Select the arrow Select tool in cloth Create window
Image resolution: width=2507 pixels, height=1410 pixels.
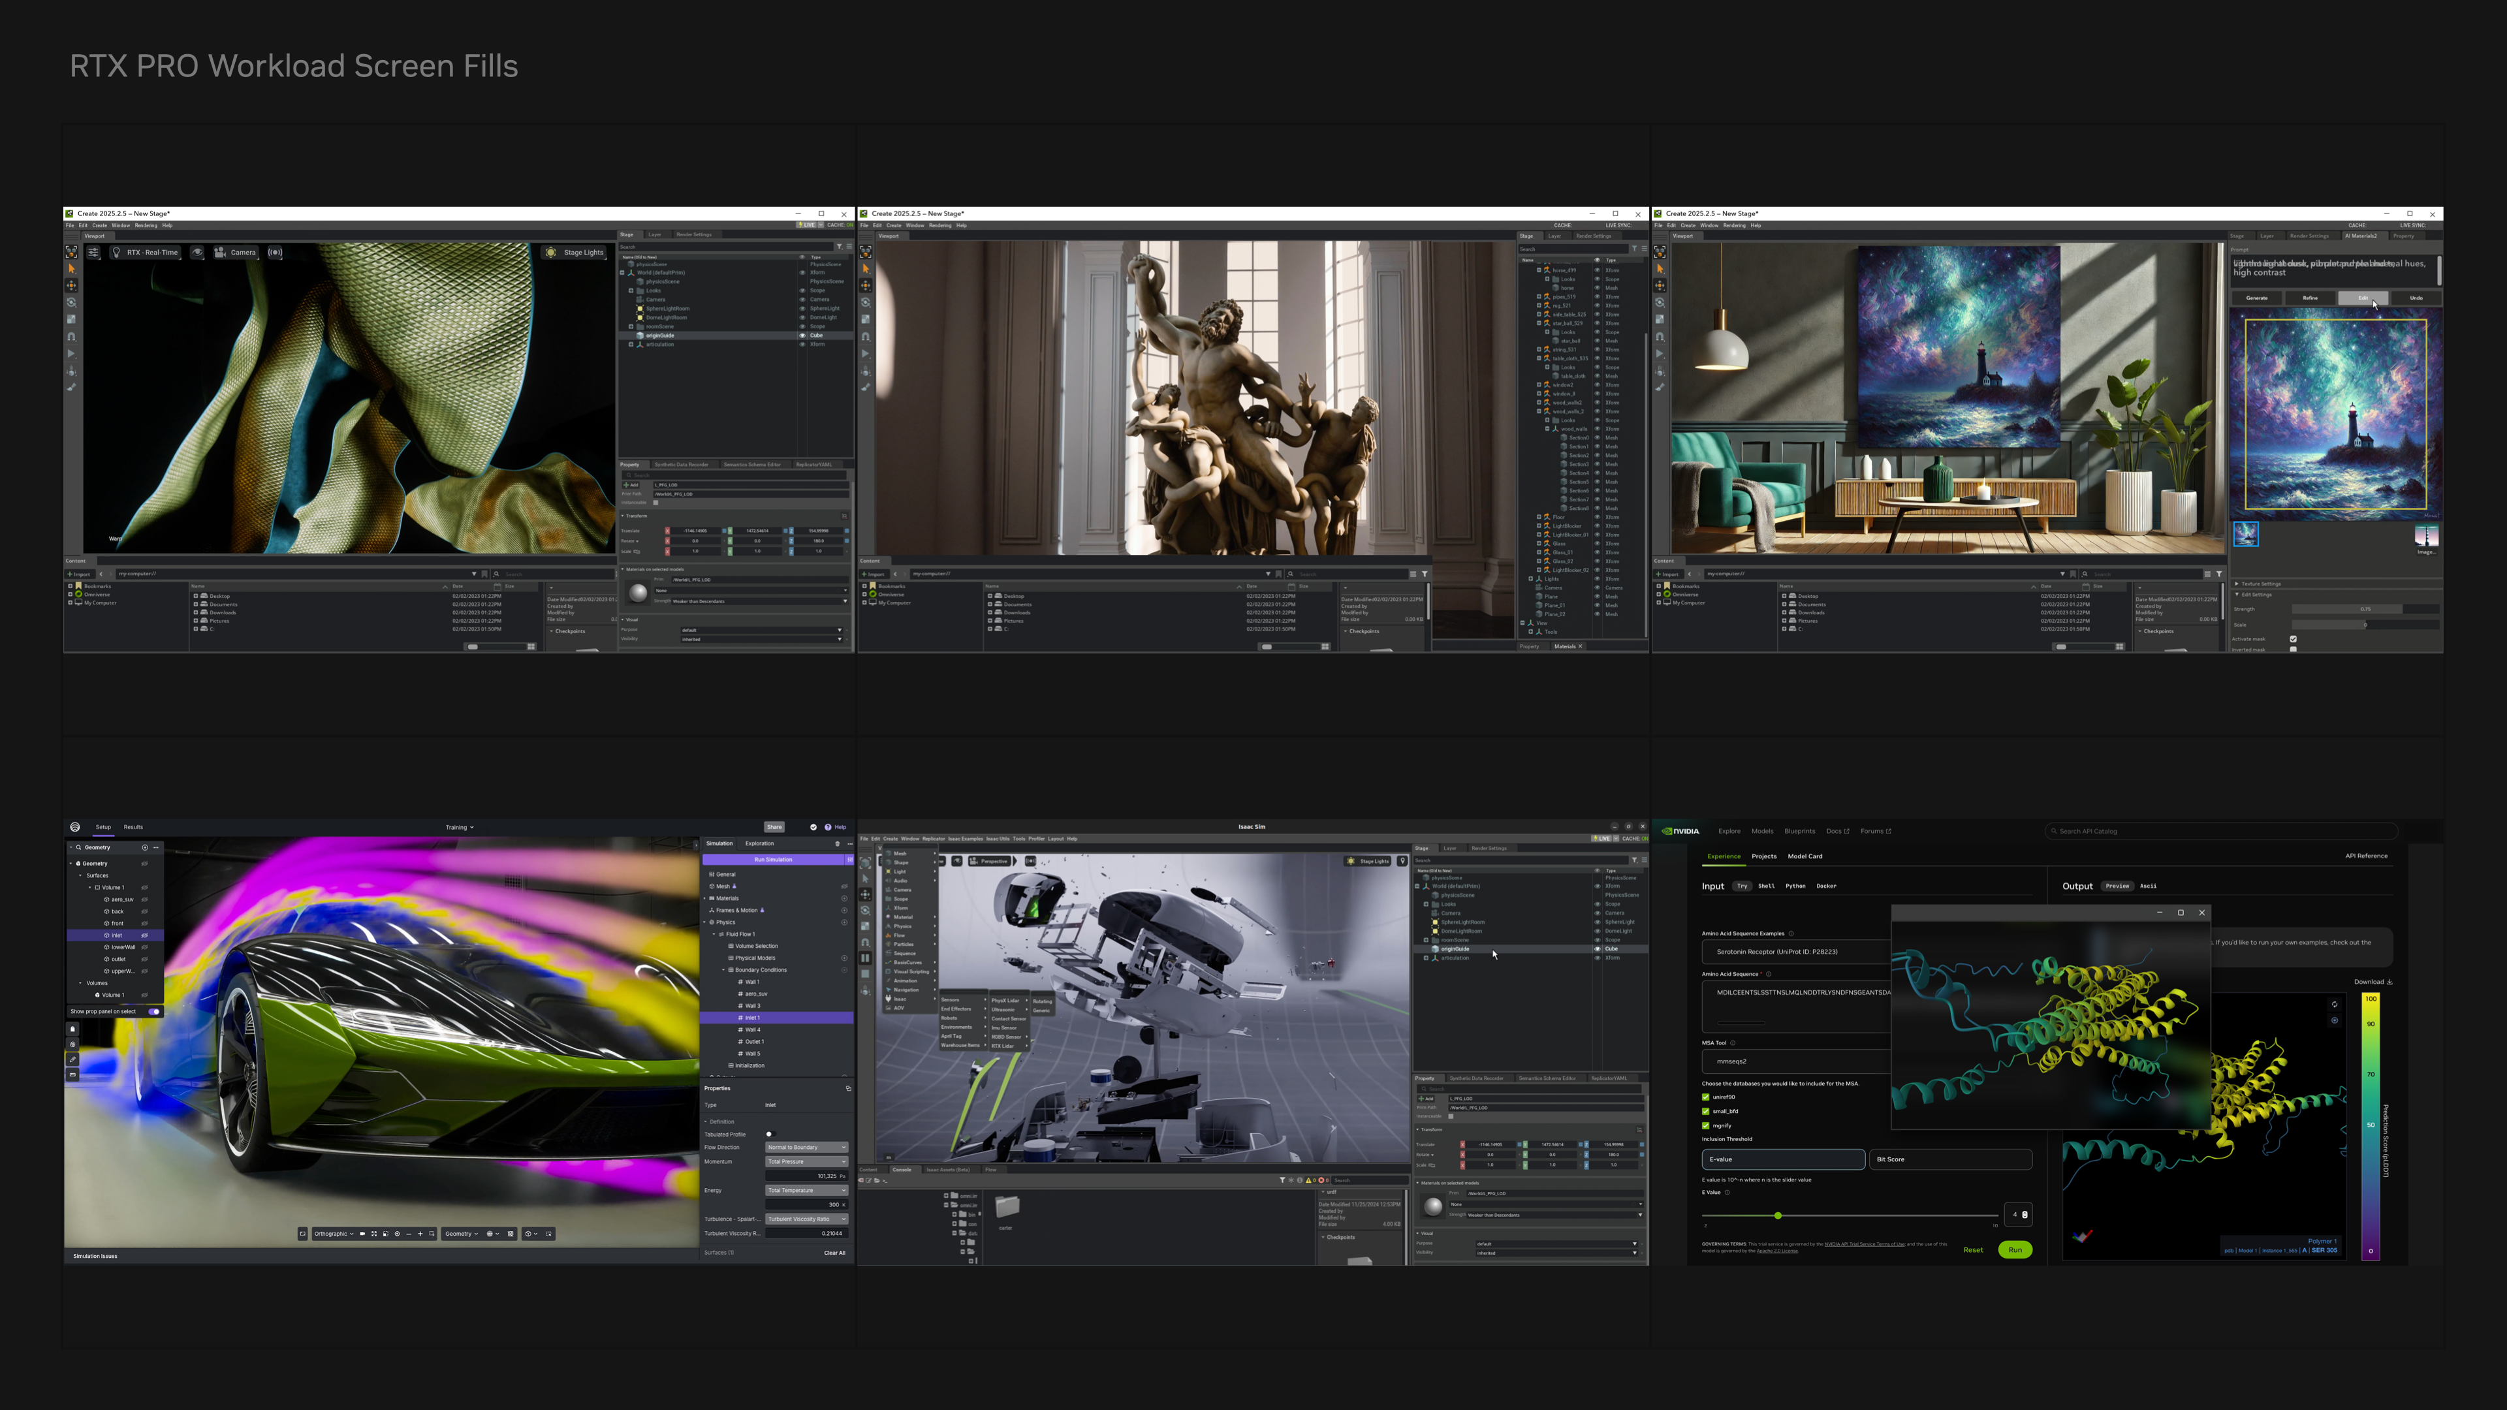click(x=71, y=268)
